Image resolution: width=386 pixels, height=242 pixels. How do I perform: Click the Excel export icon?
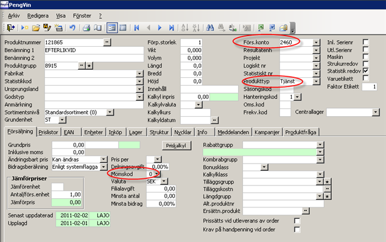[261, 27]
